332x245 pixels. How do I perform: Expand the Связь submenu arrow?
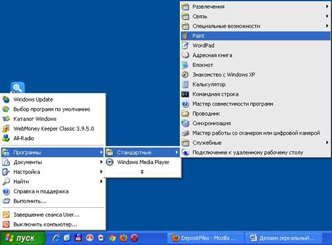pyautogui.click(x=327, y=16)
